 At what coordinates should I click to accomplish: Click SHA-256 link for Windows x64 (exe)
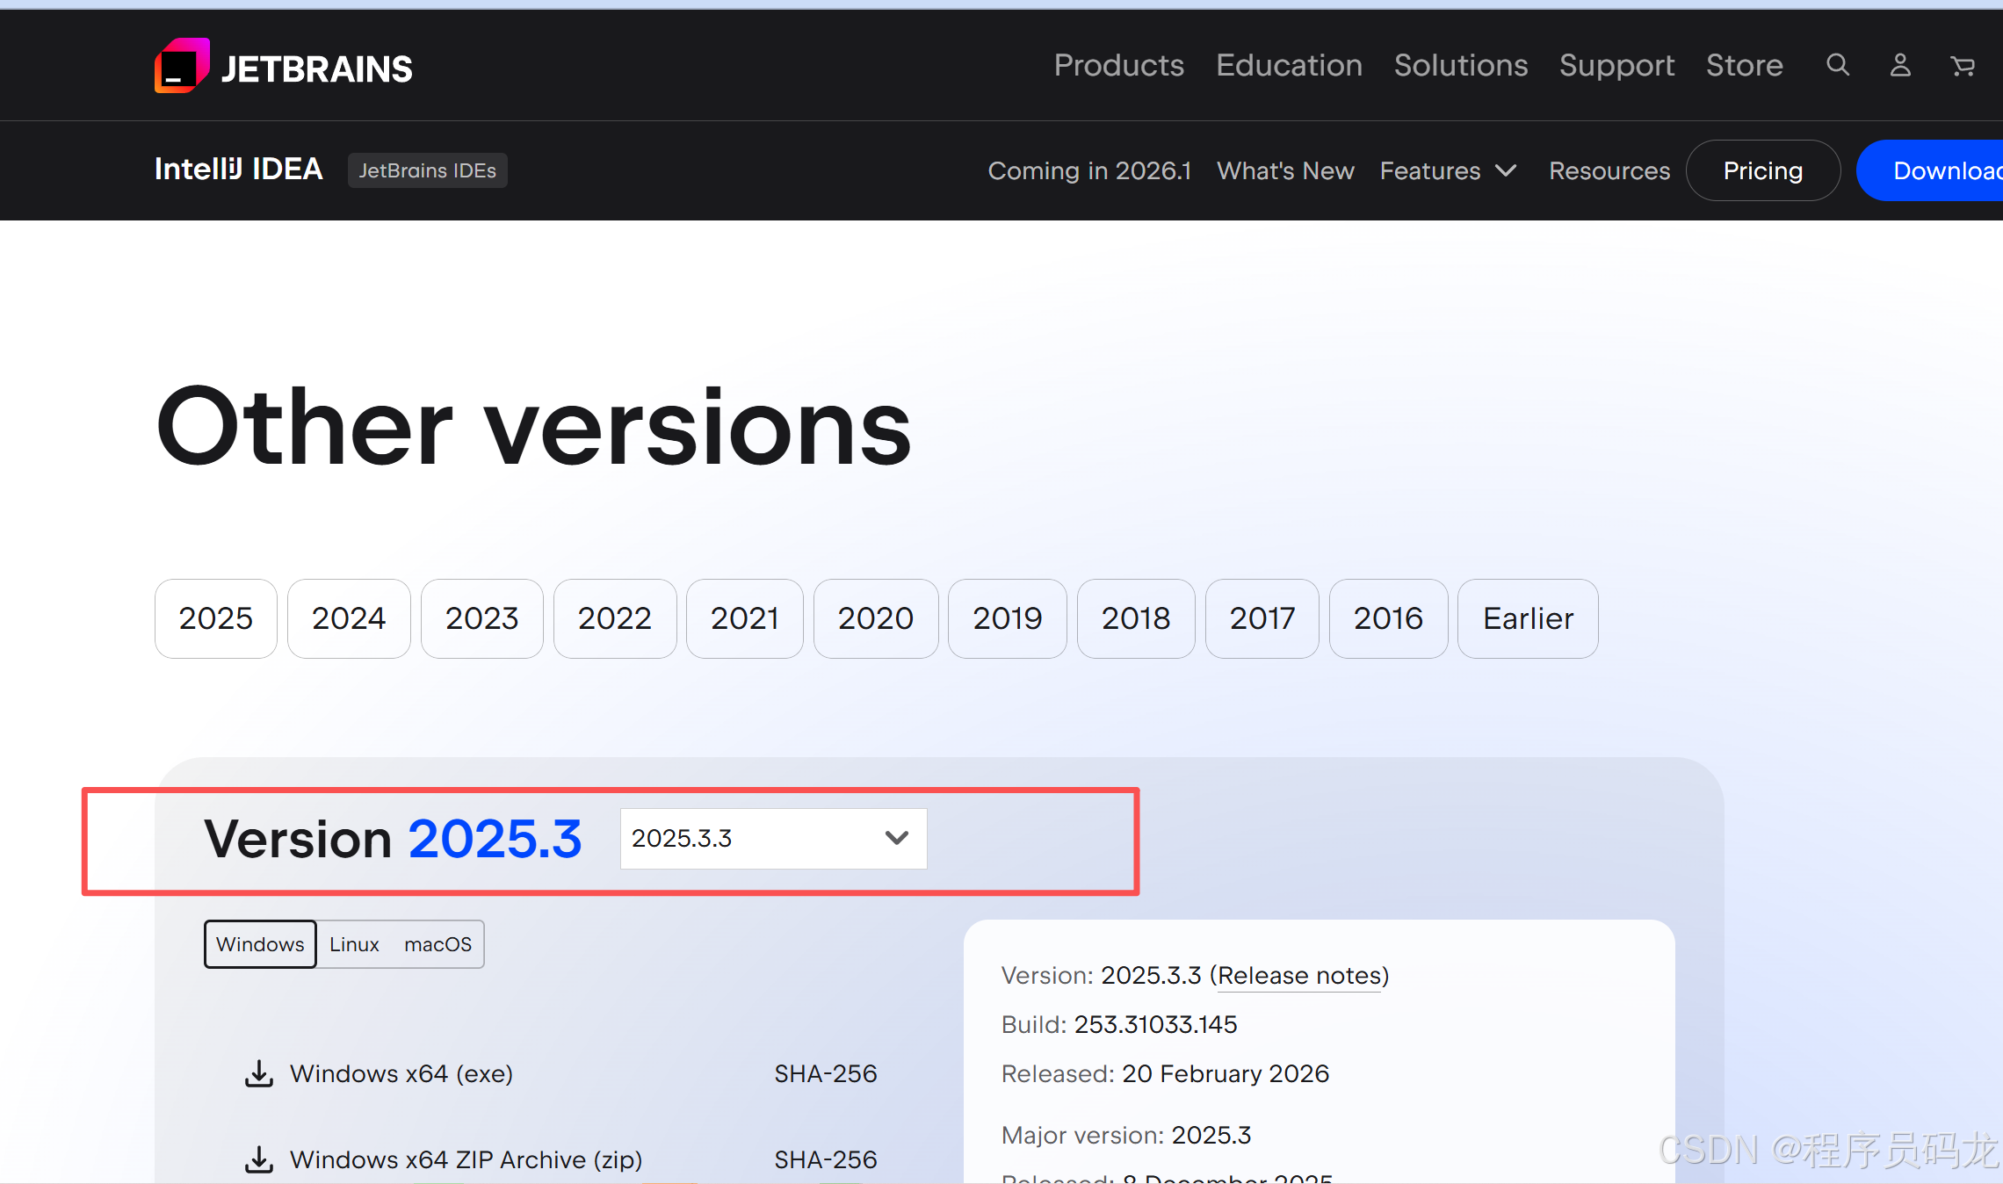pos(825,1073)
